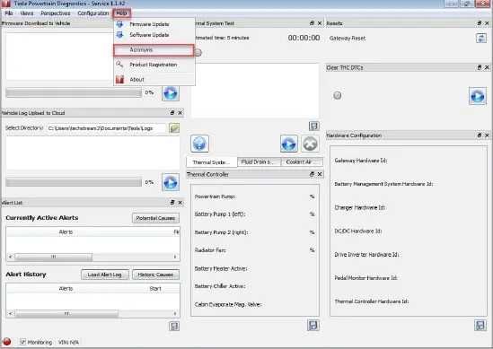Click the Historic Causes button
This screenshot has width=493, height=349.
[155, 275]
